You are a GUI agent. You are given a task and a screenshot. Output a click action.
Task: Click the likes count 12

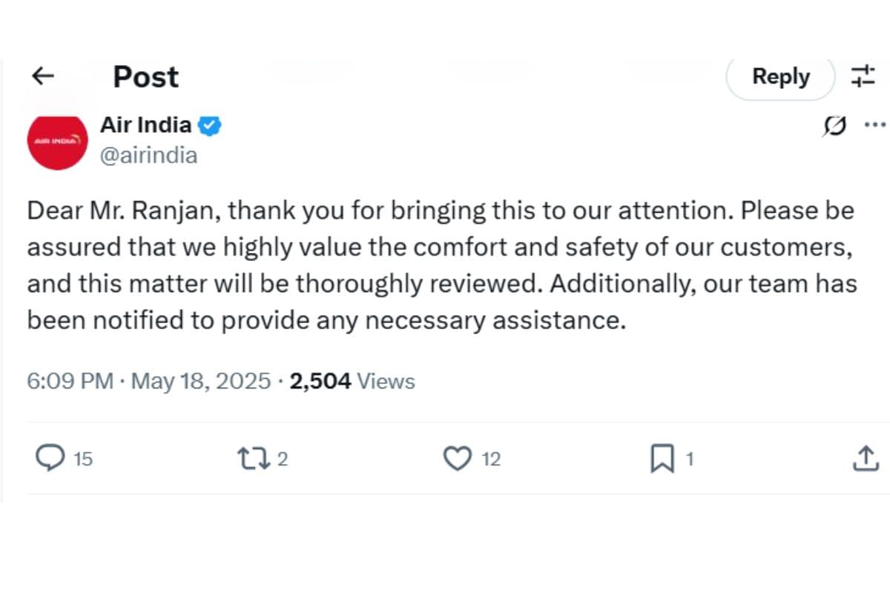coord(491,460)
